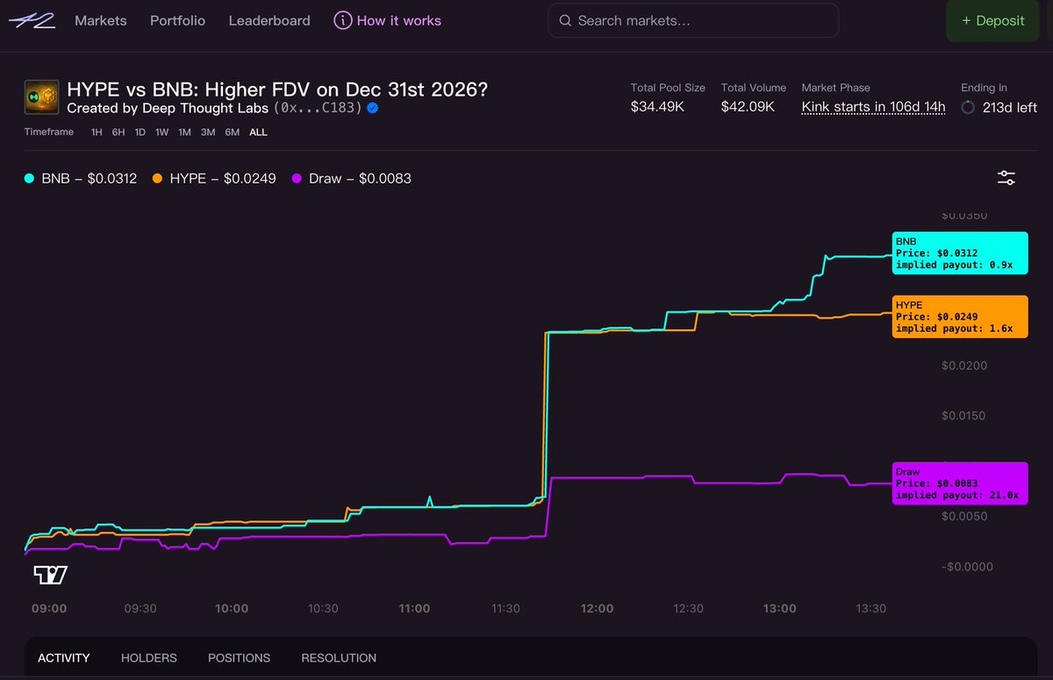
Task: Switch to the POSITIONS tab
Action: pyautogui.click(x=239, y=658)
